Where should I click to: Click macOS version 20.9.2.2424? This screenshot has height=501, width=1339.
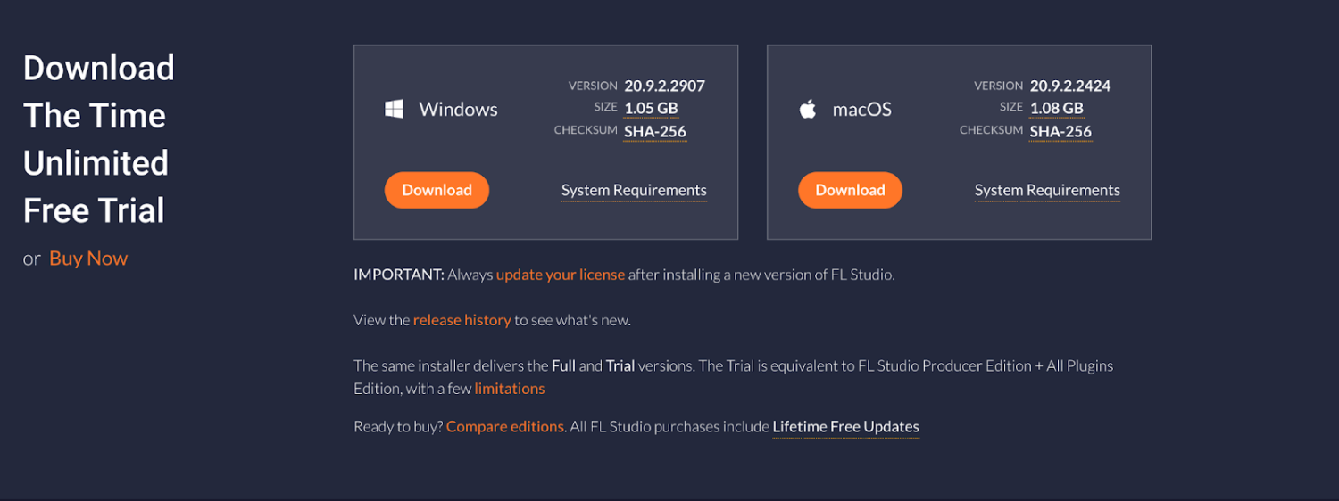(1070, 86)
